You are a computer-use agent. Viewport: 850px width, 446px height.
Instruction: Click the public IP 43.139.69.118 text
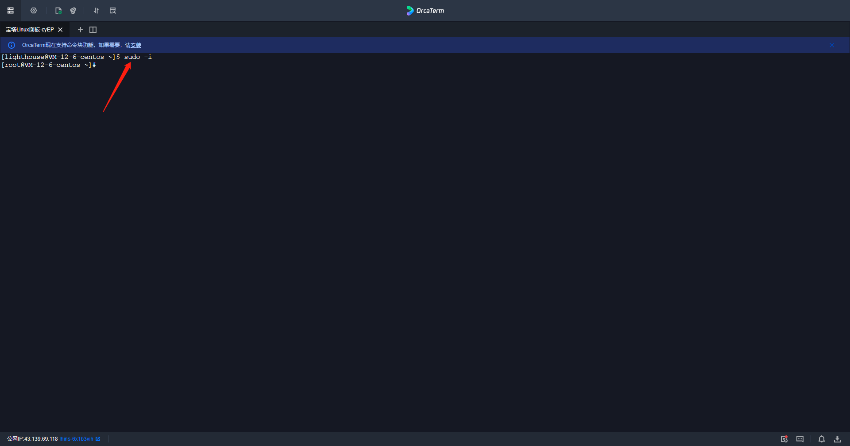[x=32, y=439]
